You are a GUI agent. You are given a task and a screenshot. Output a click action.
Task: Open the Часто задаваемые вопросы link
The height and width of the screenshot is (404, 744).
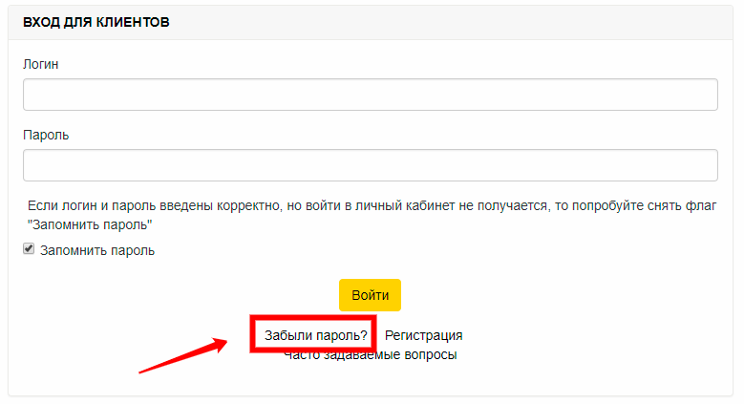pos(371,355)
